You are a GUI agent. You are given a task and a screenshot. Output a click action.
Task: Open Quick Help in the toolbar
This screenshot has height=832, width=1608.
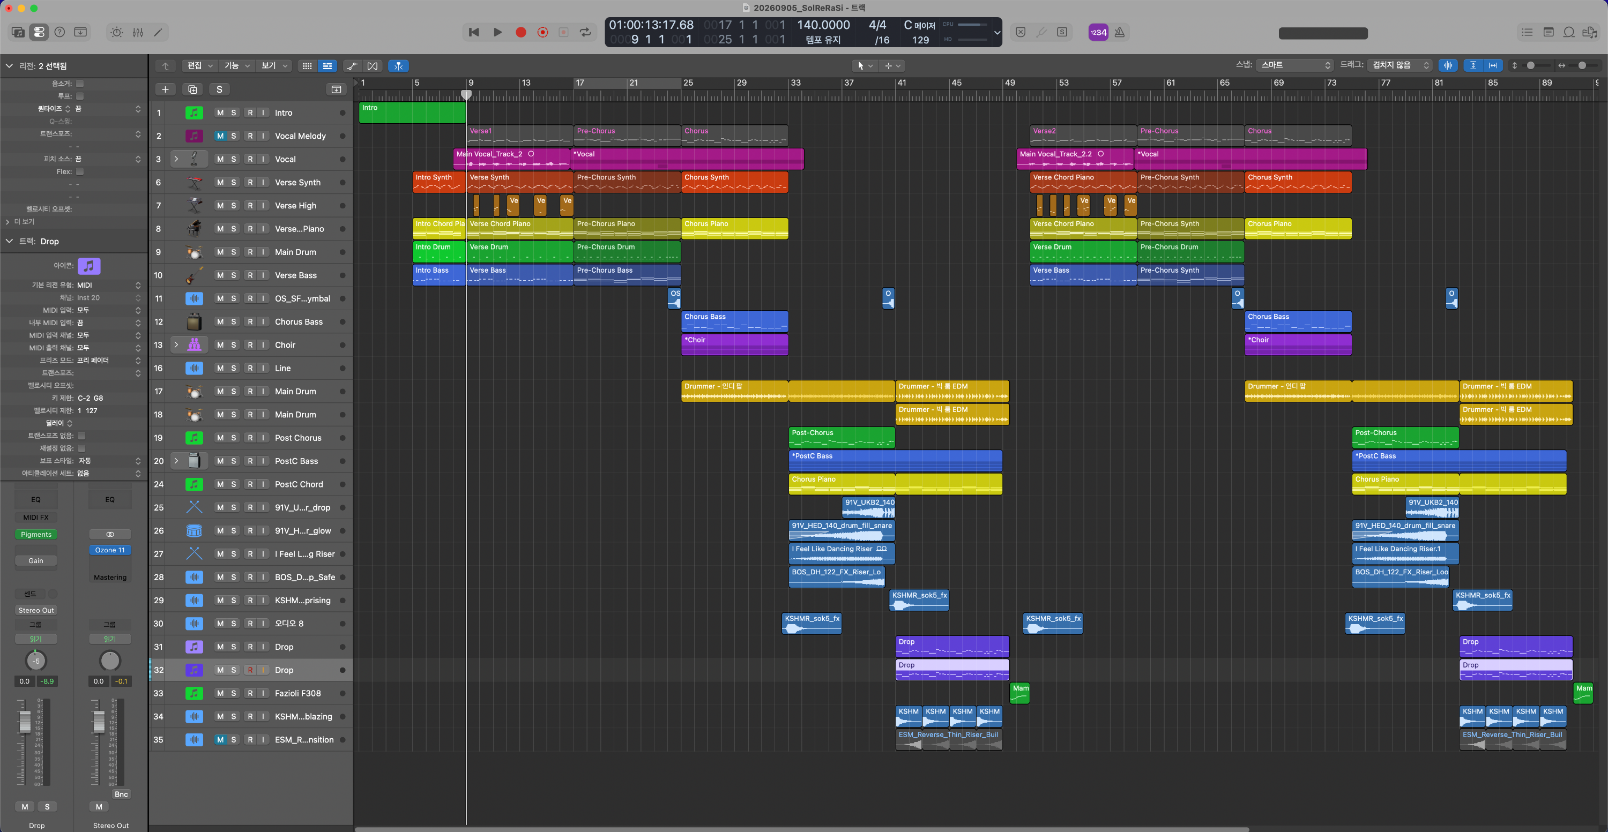[x=60, y=33]
